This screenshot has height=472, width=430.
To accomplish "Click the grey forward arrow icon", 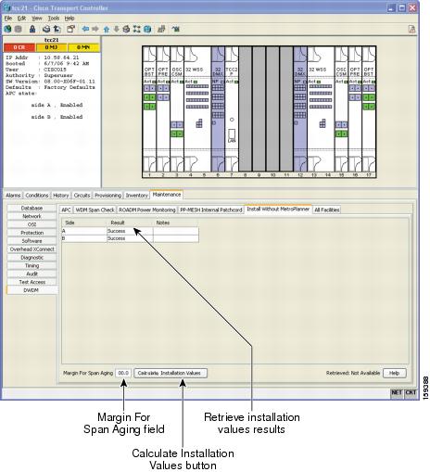I will click(x=95, y=29).
